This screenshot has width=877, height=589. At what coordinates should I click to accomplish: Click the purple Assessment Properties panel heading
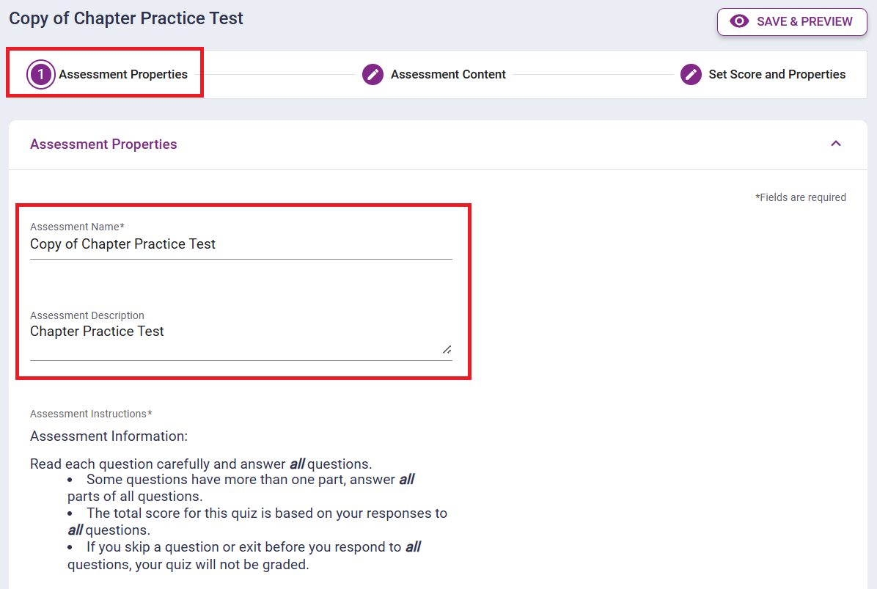(103, 144)
